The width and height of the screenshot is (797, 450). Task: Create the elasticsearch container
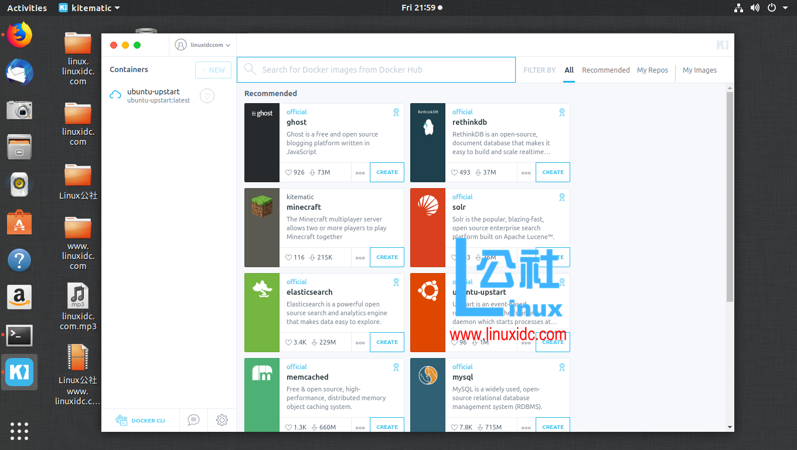pyautogui.click(x=387, y=342)
